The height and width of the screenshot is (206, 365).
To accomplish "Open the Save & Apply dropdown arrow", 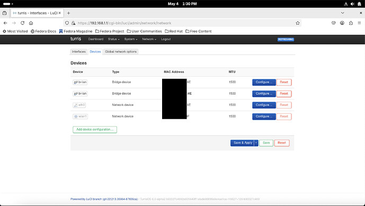I will coord(256,143).
